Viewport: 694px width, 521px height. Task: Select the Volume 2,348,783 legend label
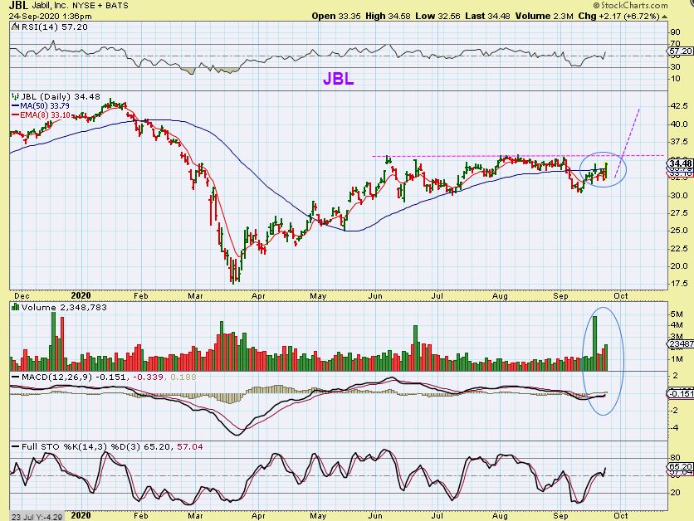coord(64,307)
